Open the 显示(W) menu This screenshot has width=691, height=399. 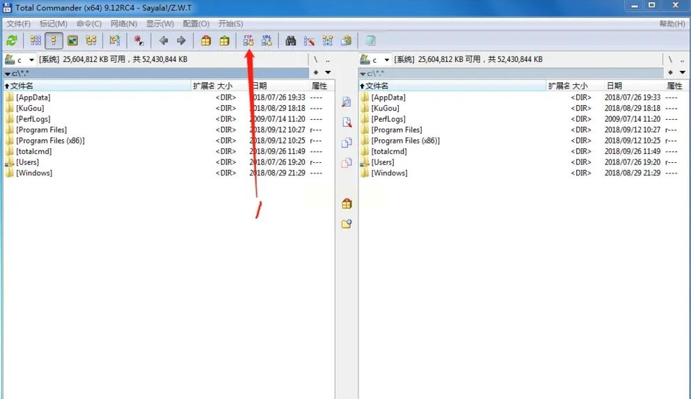pyautogui.click(x=160, y=24)
